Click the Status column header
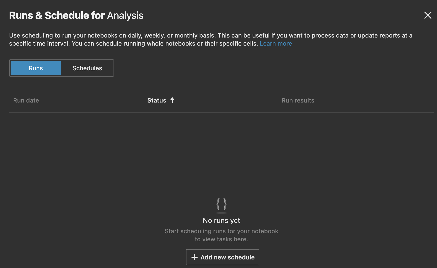This screenshot has width=437, height=268. point(156,100)
